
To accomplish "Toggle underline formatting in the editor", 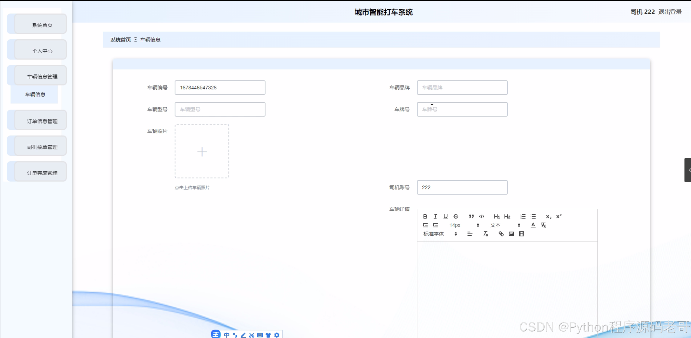I will click(x=445, y=217).
